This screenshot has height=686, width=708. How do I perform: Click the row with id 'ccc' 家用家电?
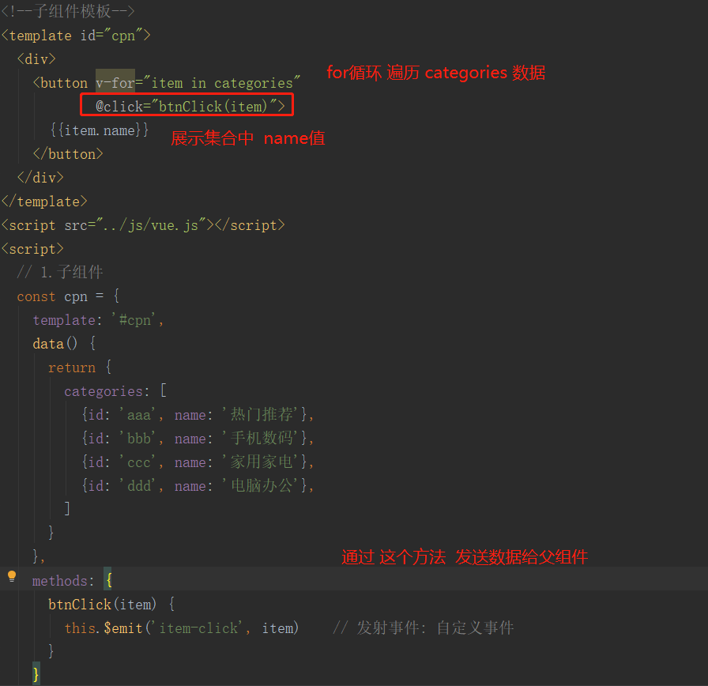click(198, 462)
